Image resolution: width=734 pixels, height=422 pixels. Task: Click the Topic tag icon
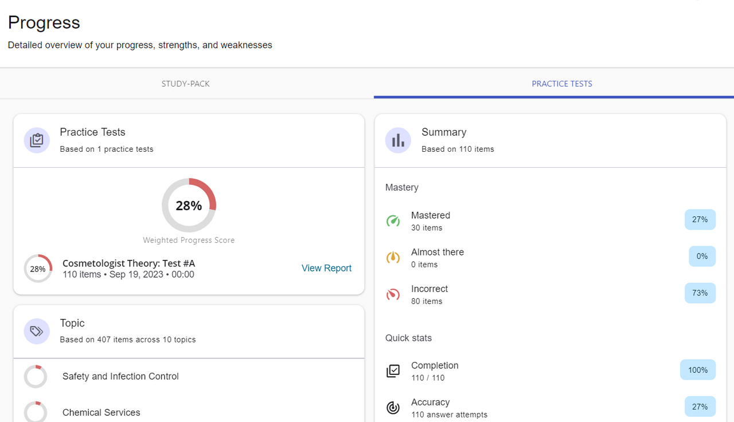tap(37, 331)
